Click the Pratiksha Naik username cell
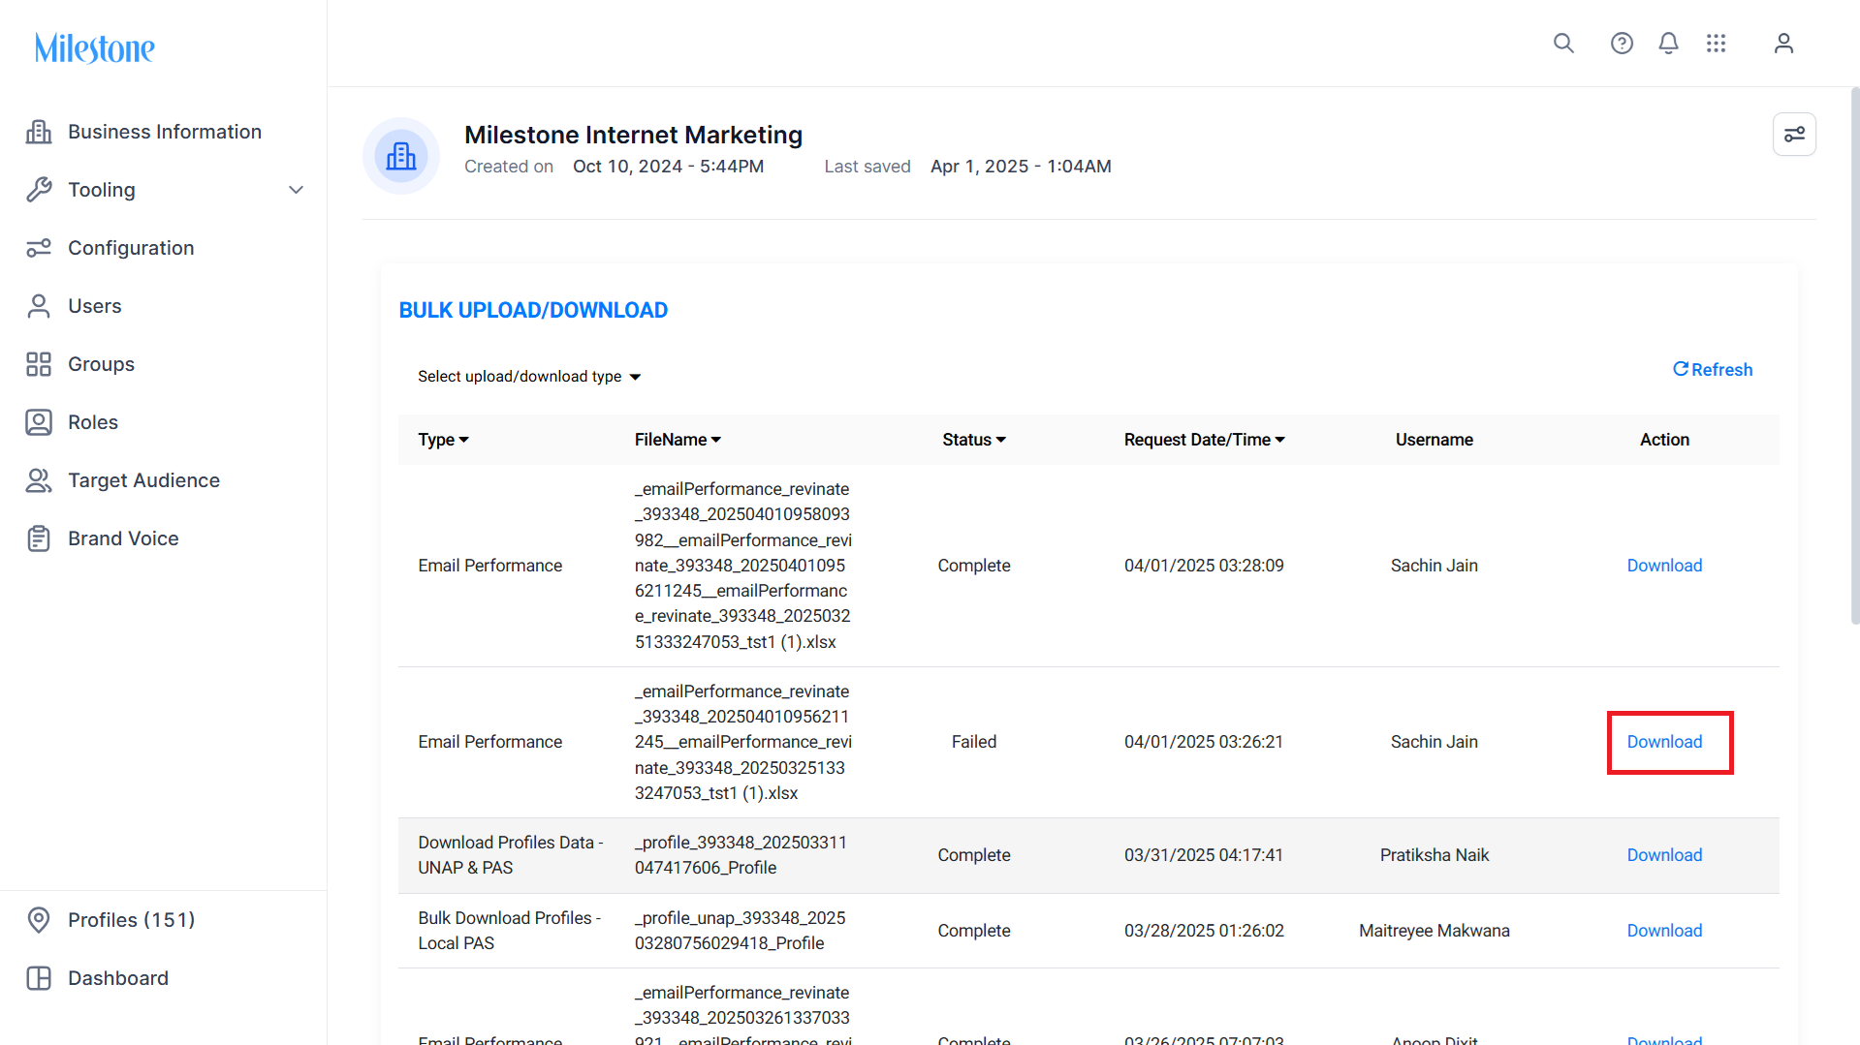 coord(1434,855)
